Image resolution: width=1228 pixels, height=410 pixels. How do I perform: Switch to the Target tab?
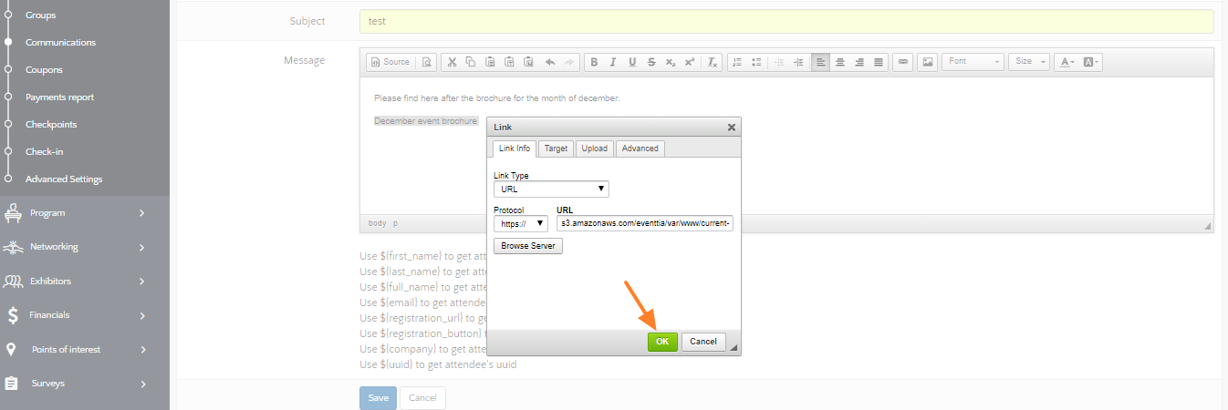[556, 149]
